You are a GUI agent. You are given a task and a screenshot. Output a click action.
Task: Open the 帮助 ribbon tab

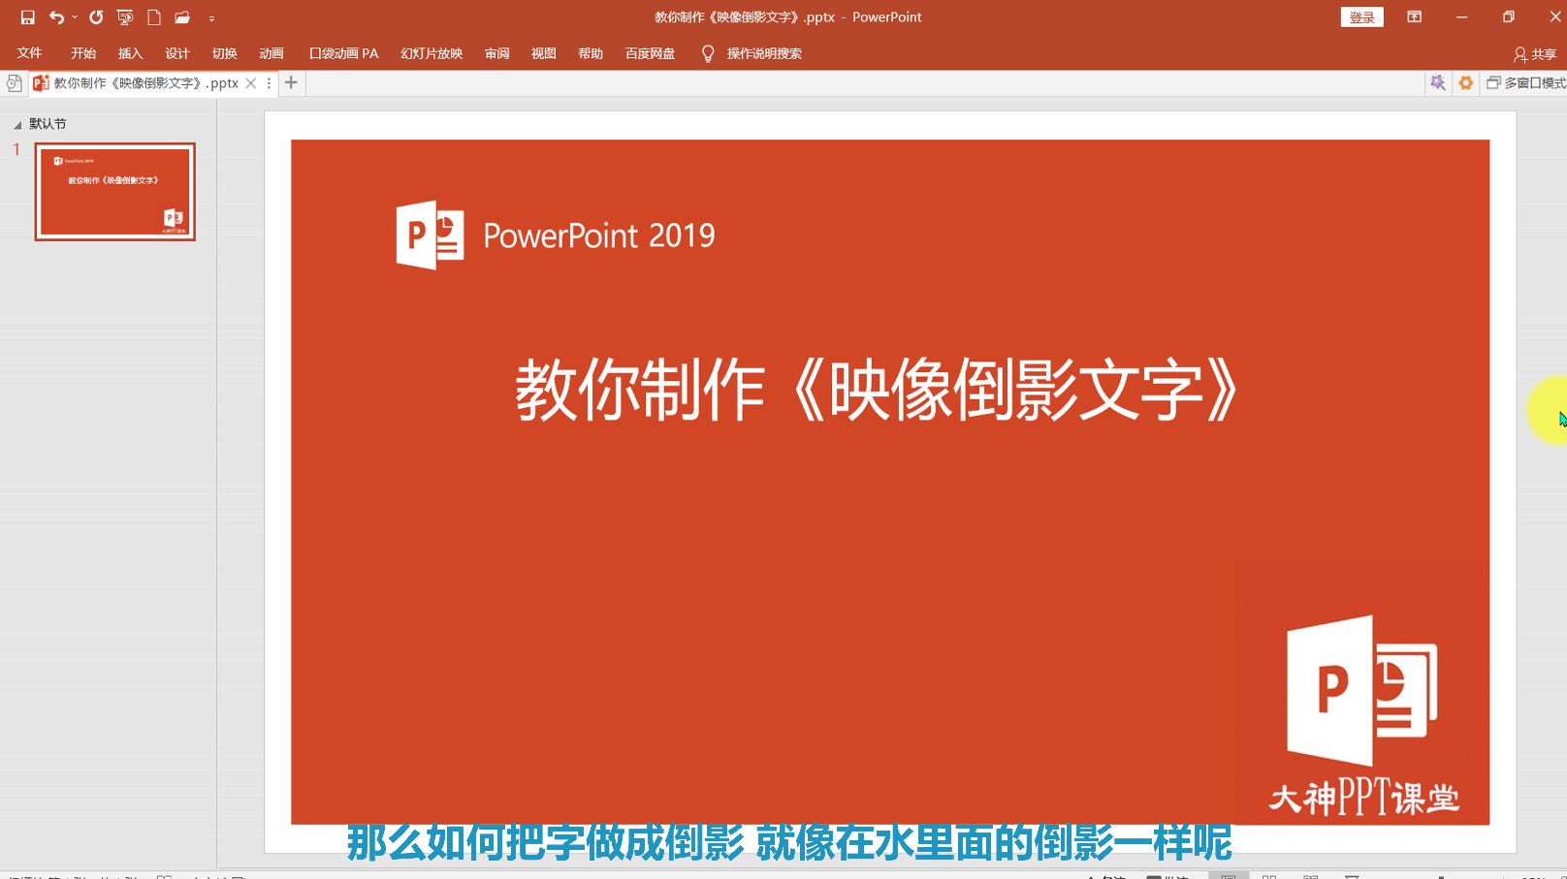click(591, 53)
